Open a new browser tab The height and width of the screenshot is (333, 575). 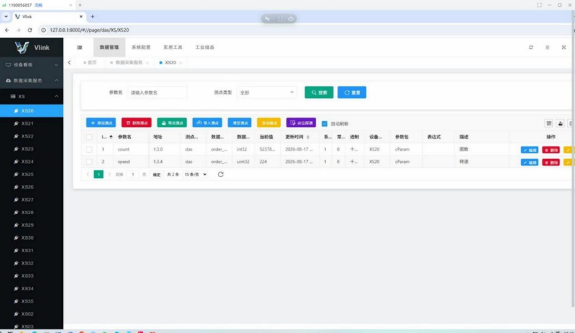pyautogui.click(x=93, y=17)
